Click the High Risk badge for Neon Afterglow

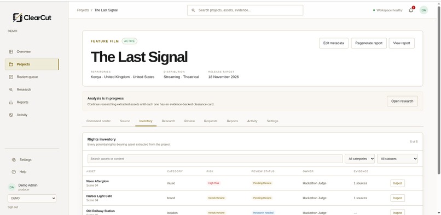coord(213,183)
